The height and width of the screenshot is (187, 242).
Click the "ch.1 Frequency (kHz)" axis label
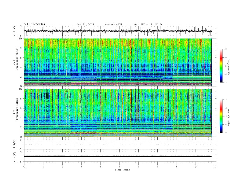click(16, 58)
